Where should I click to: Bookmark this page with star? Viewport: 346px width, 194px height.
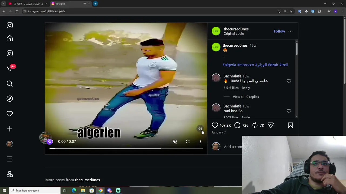pos(291,11)
